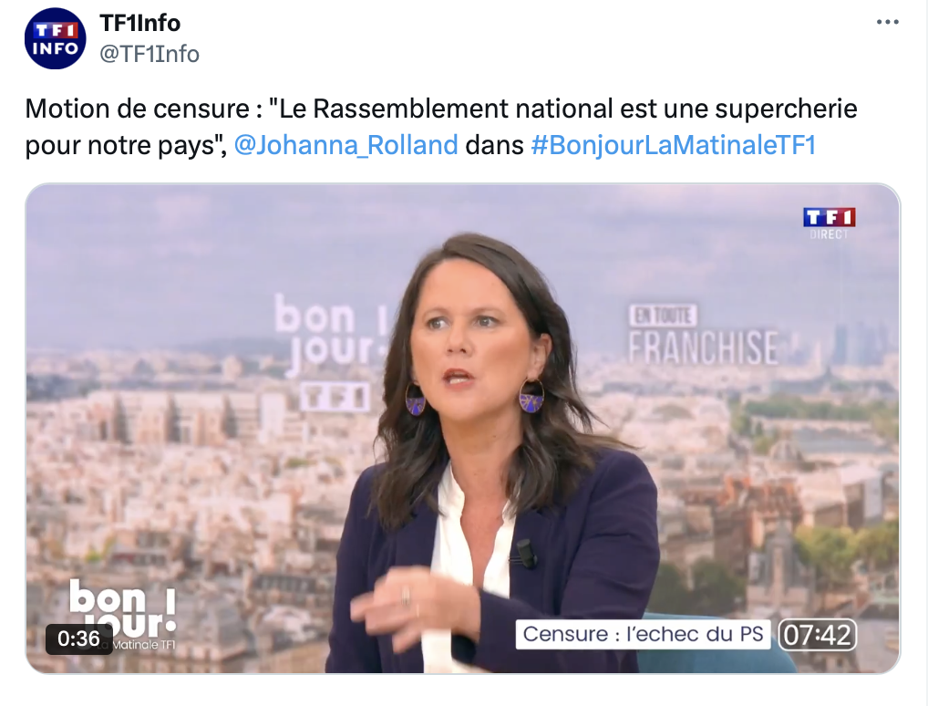Click the TF1 Info profile avatar
The height and width of the screenshot is (706, 928).
[55, 38]
